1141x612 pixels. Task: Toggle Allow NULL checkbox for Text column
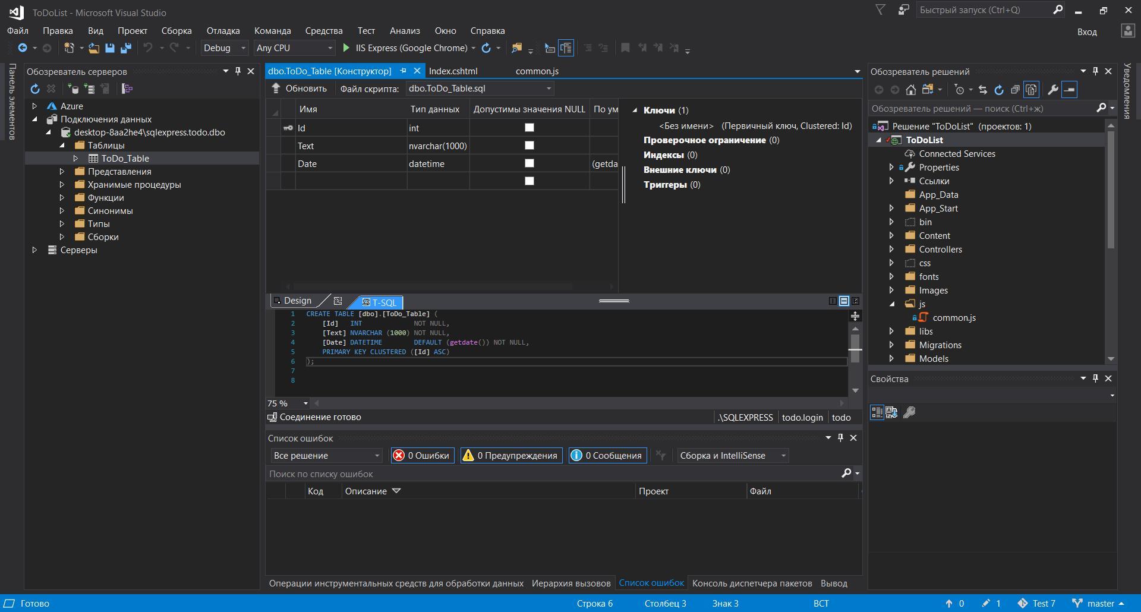click(x=529, y=146)
